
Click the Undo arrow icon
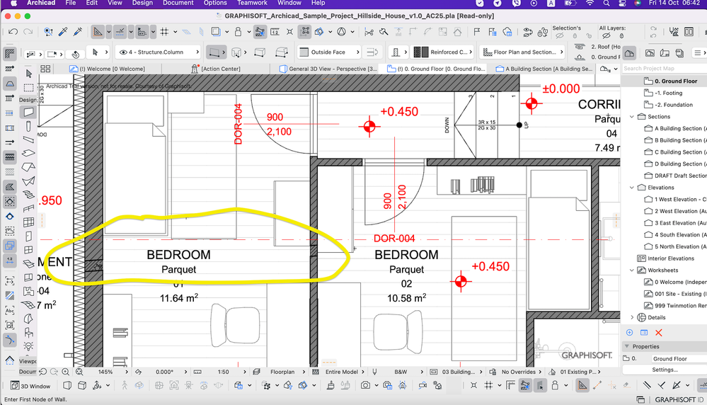[13, 32]
